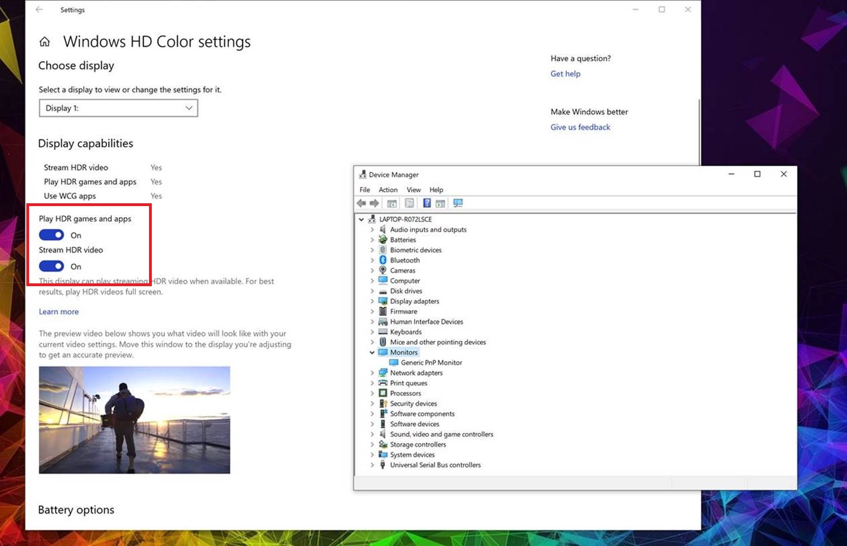Select the Generic PnP Monitor device

click(431, 362)
